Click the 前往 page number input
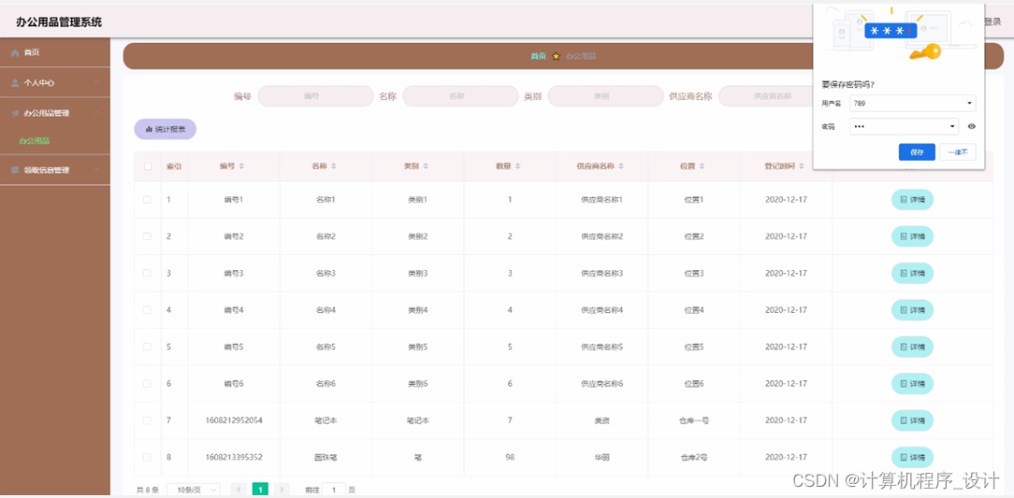This screenshot has width=1014, height=498. coord(334,490)
